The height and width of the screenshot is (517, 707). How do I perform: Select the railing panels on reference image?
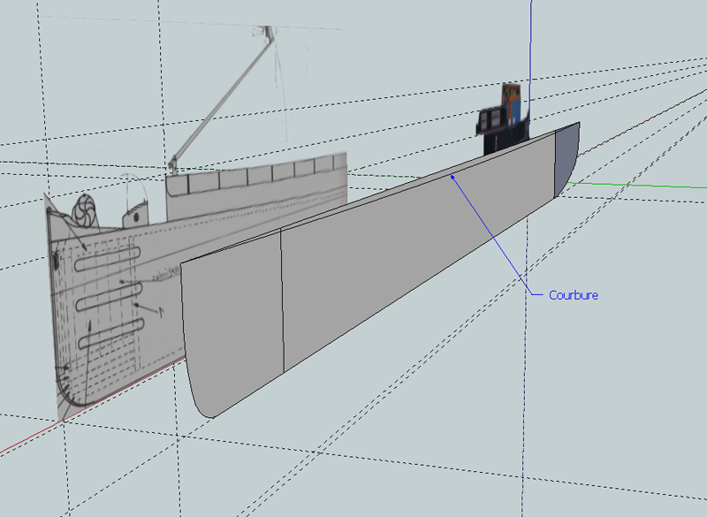(256, 177)
